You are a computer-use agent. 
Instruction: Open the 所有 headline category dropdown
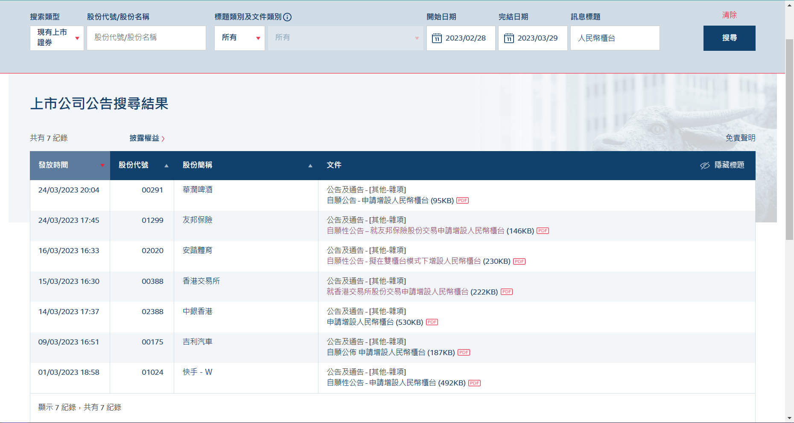(239, 38)
